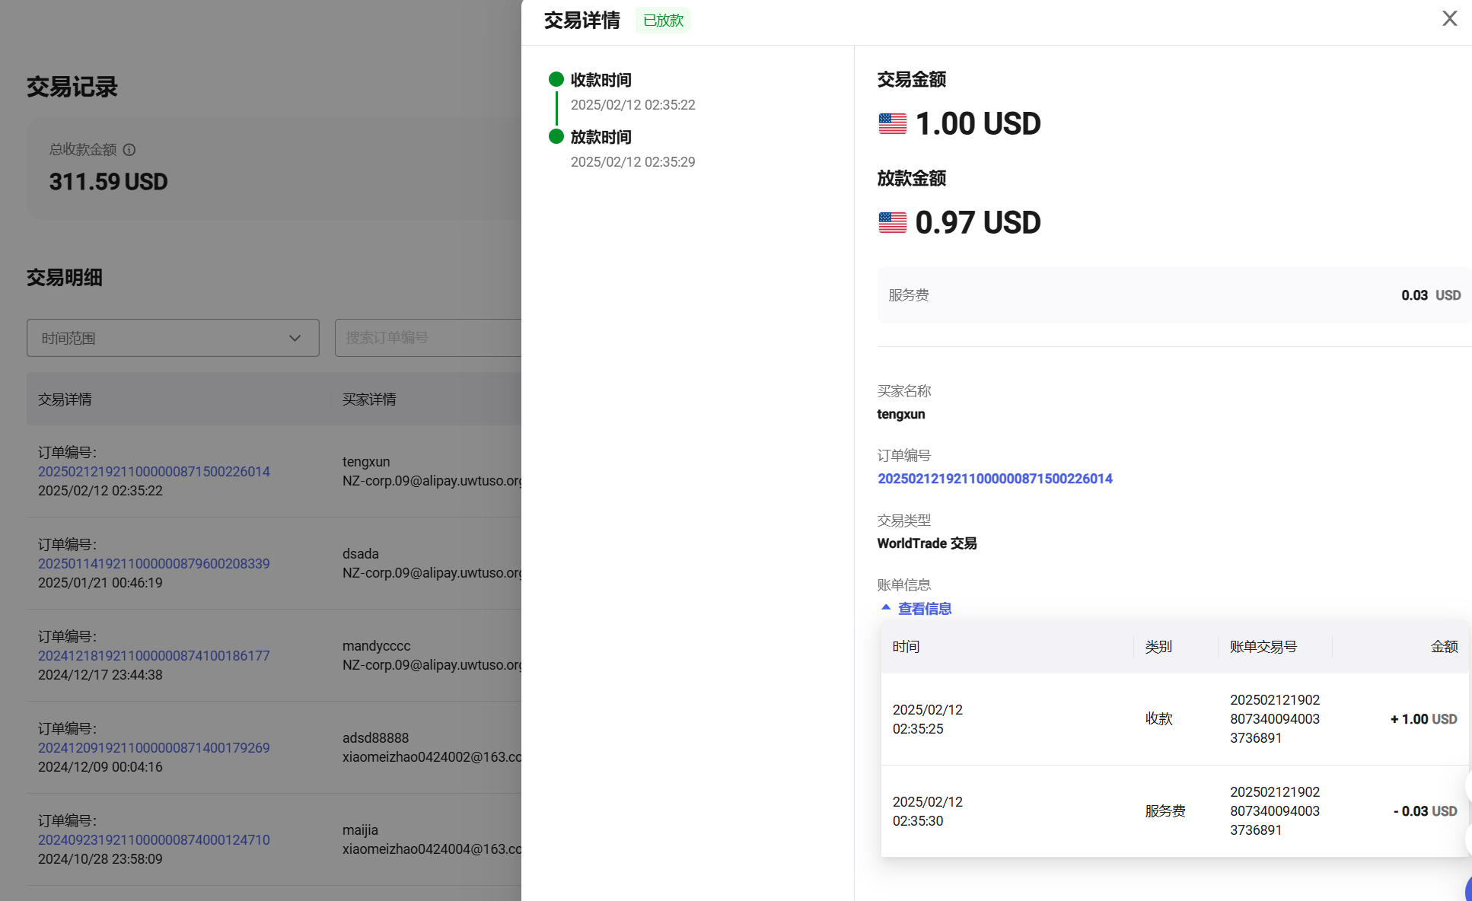Click the 交易详情 column header
The width and height of the screenshot is (1472, 901).
tap(65, 399)
